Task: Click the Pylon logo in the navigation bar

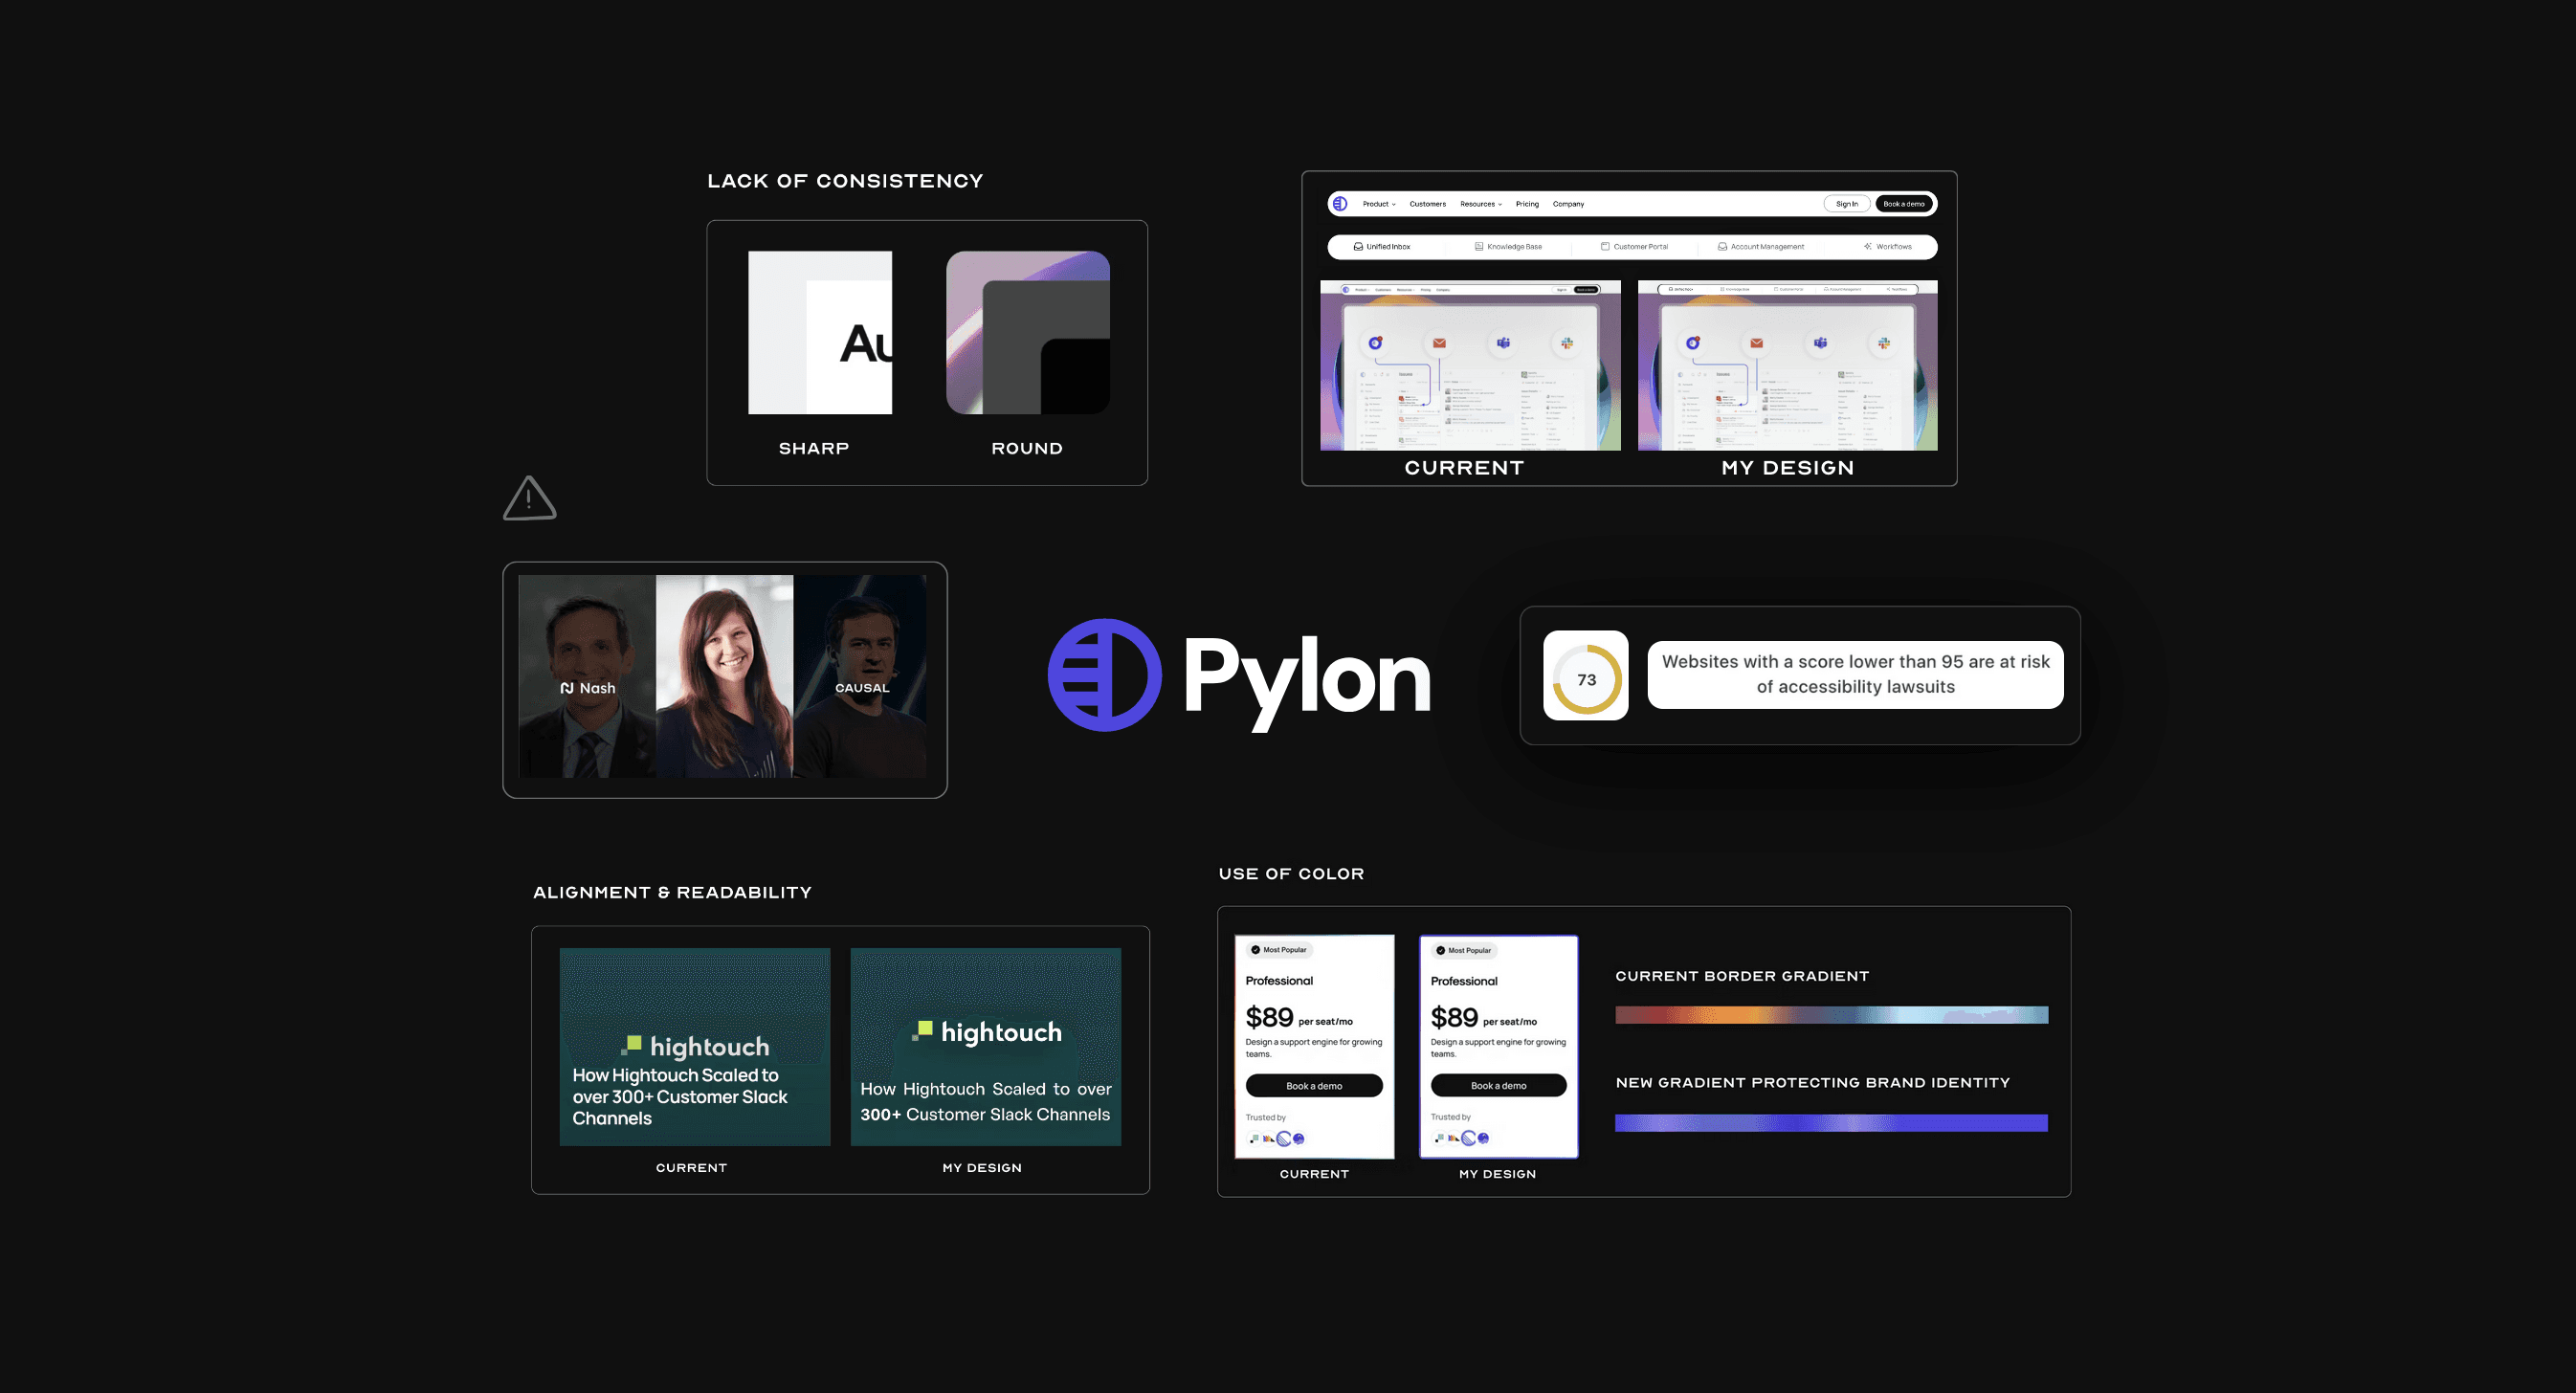Action: (x=1340, y=204)
